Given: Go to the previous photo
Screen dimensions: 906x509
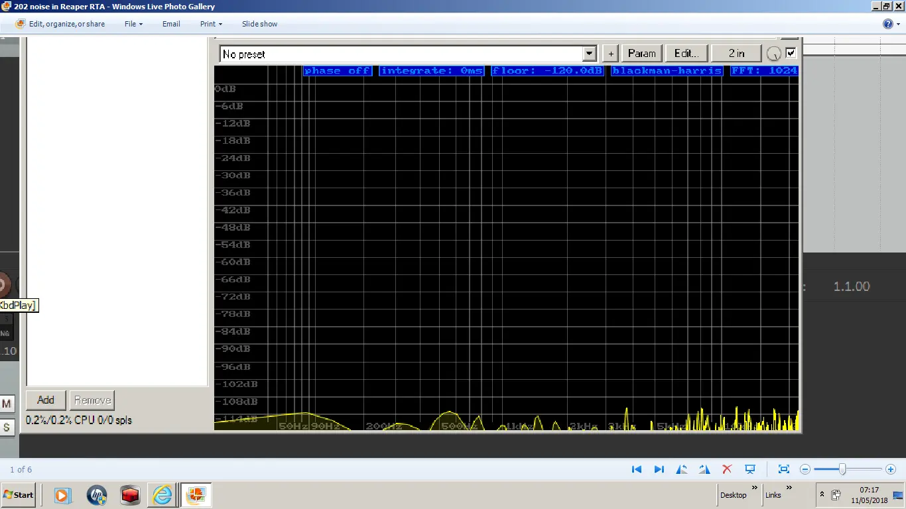Looking at the screenshot, I should click(x=637, y=469).
